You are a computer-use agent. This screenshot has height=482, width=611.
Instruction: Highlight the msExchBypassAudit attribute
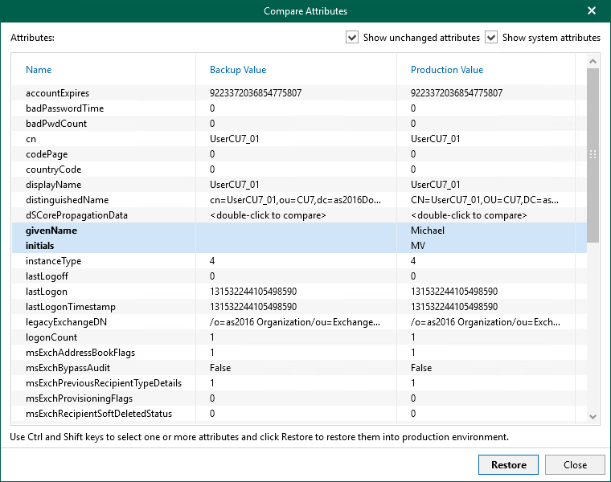68,368
